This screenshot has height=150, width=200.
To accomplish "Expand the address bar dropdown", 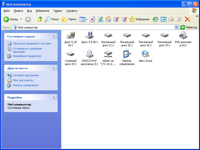I will (x=176, y=27).
